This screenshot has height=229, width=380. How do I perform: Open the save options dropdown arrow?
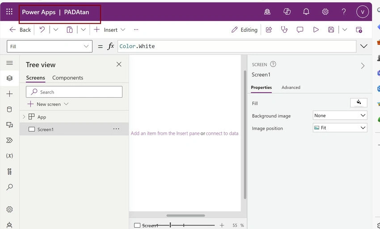(x=345, y=29)
